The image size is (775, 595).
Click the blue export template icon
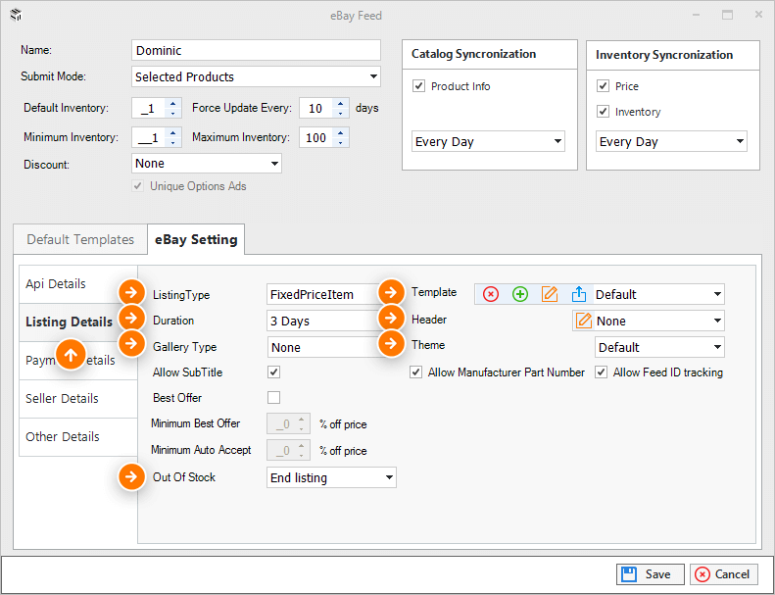click(579, 295)
